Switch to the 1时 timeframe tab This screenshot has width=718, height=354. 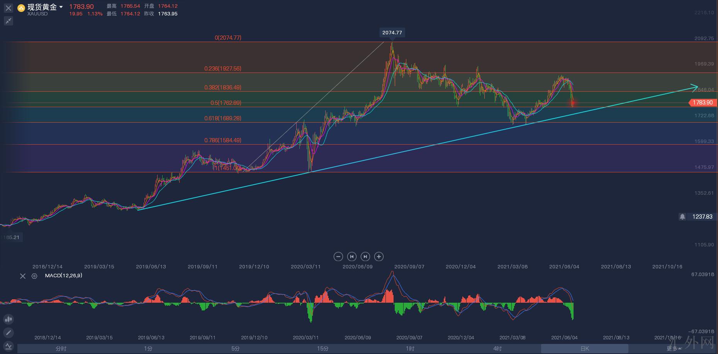pyautogui.click(x=410, y=349)
